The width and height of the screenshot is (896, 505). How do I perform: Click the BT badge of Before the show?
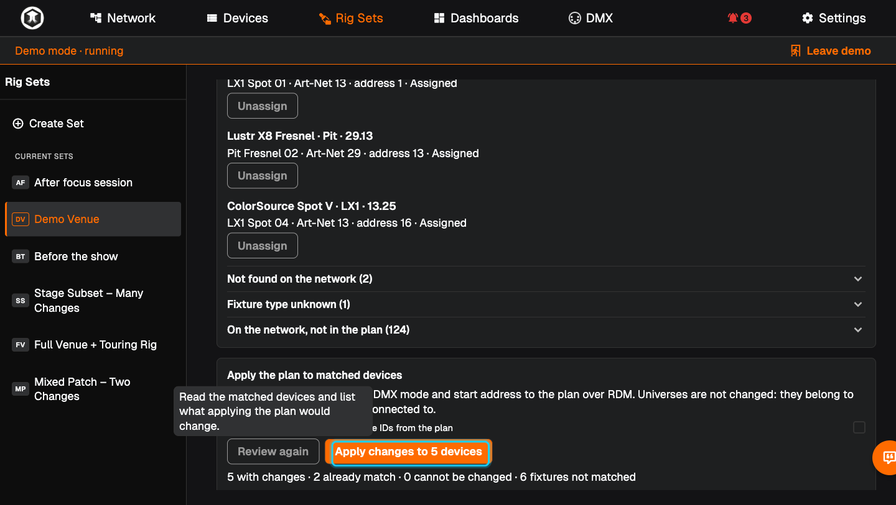[x=21, y=257]
